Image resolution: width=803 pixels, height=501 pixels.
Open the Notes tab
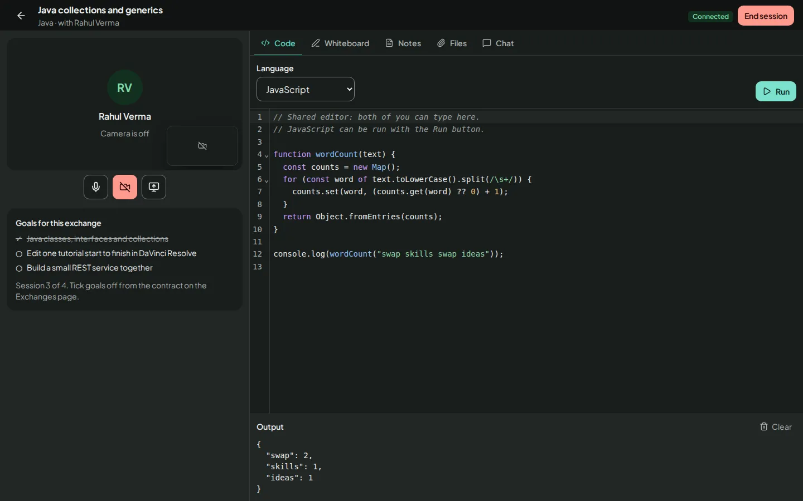point(403,43)
